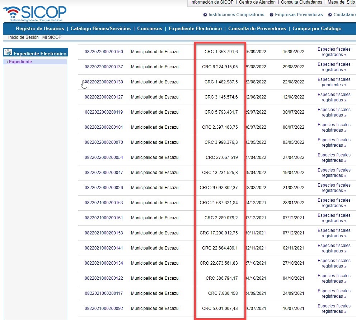Click amount CRC 386.794,17

(x=222, y=278)
